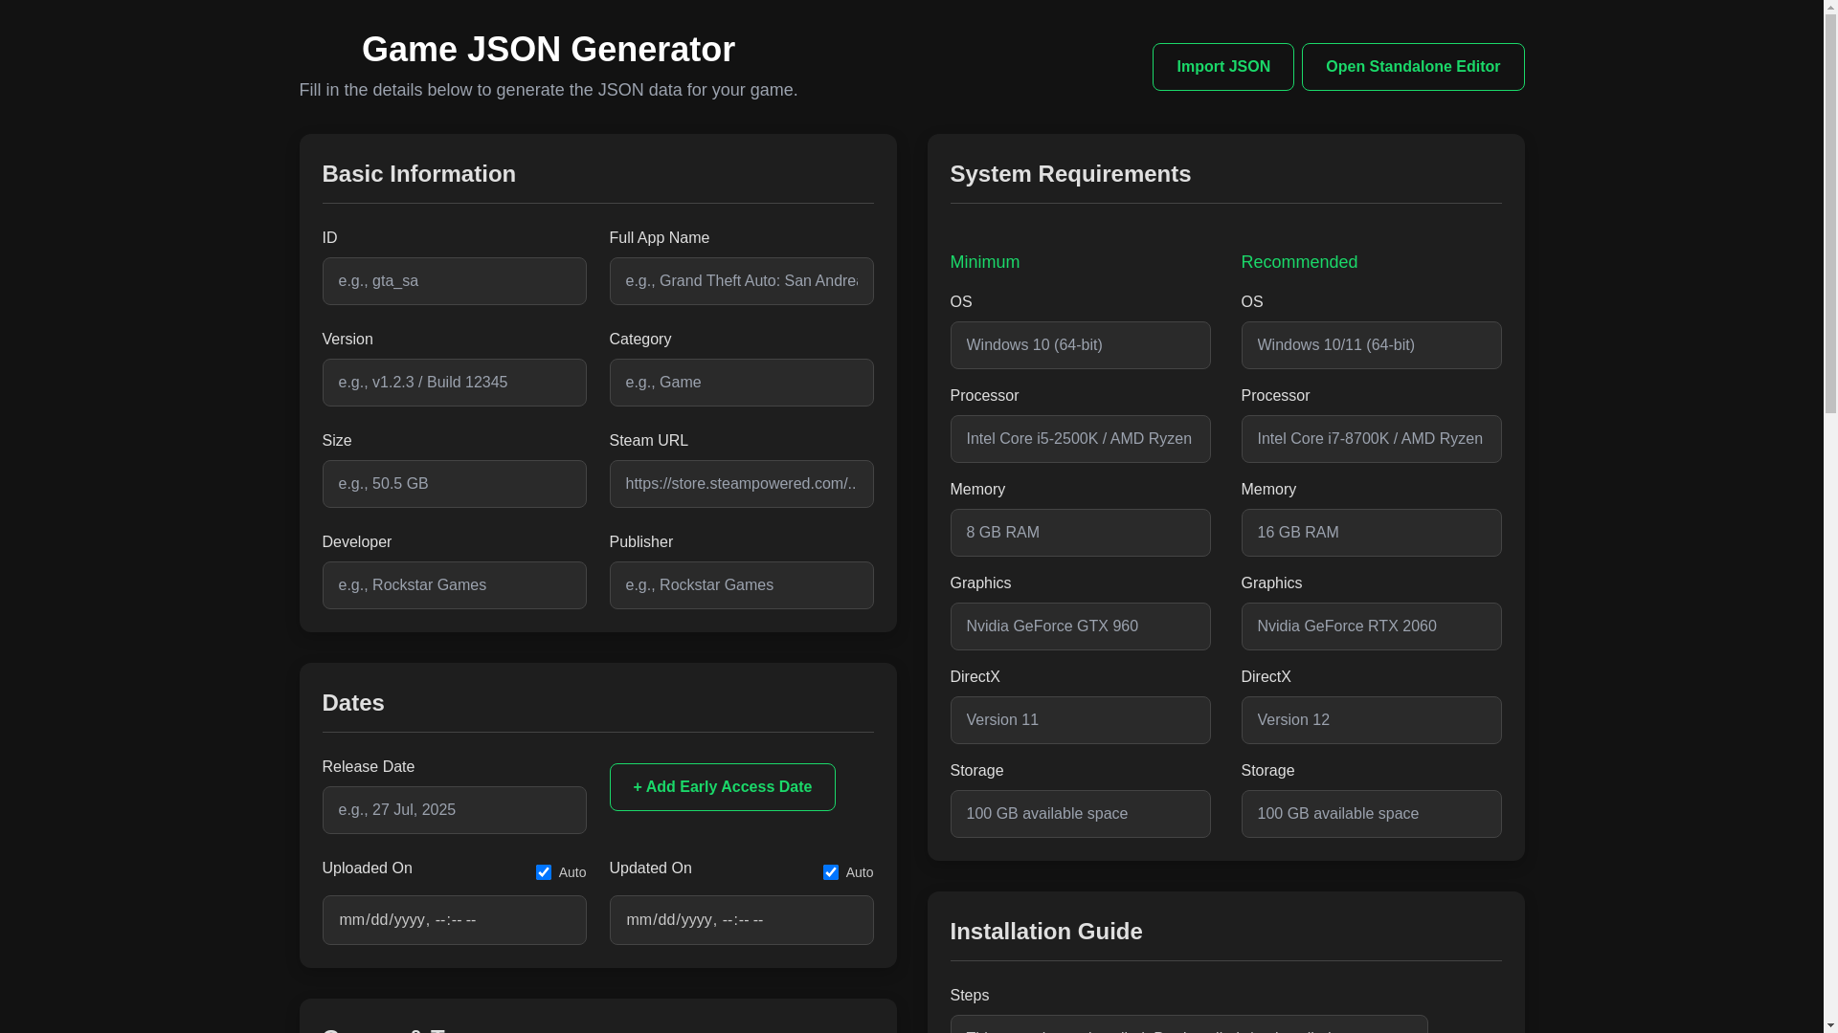This screenshot has width=1838, height=1033.
Task: Click the Minimum column label
Action: [x=984, y=262]
